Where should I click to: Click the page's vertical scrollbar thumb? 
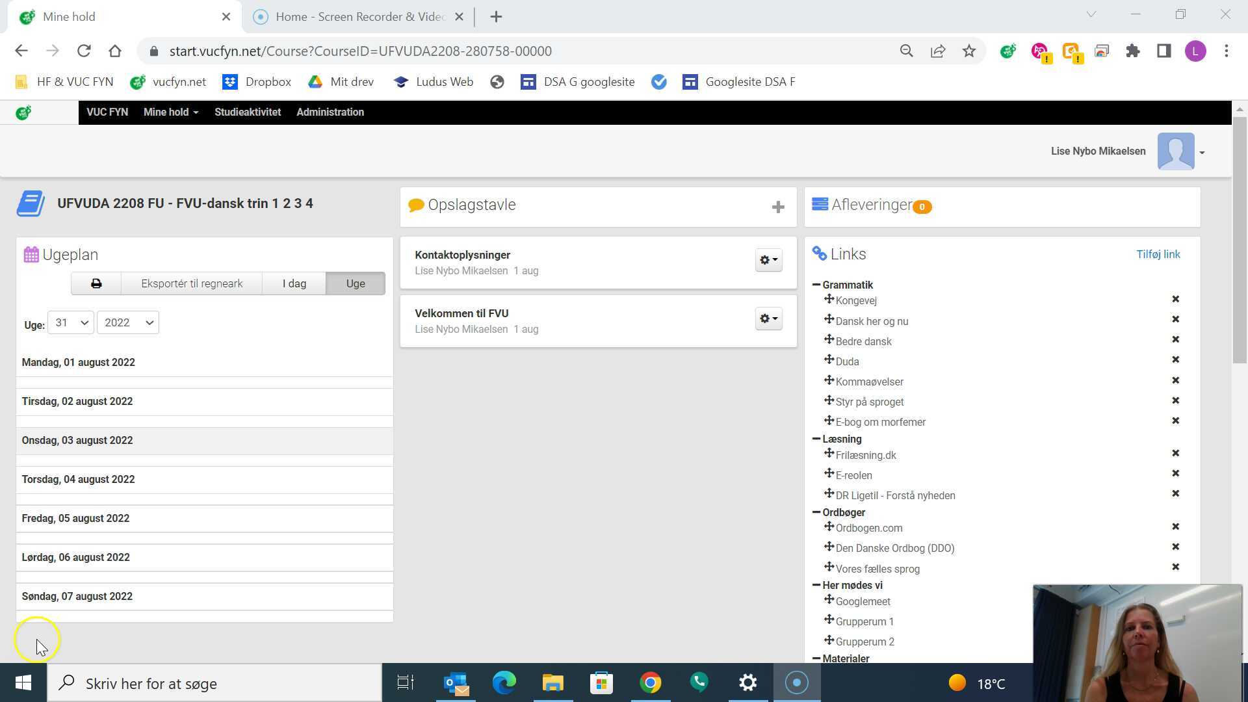coord(1240,240)
